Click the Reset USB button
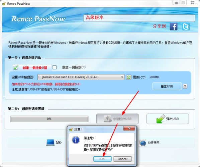The image size is (200, 167). 167,86
